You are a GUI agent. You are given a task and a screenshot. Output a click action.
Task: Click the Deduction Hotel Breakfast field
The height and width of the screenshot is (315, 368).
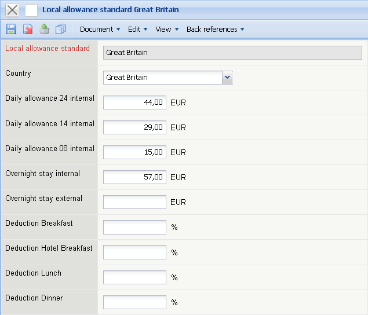coord(134,252)
